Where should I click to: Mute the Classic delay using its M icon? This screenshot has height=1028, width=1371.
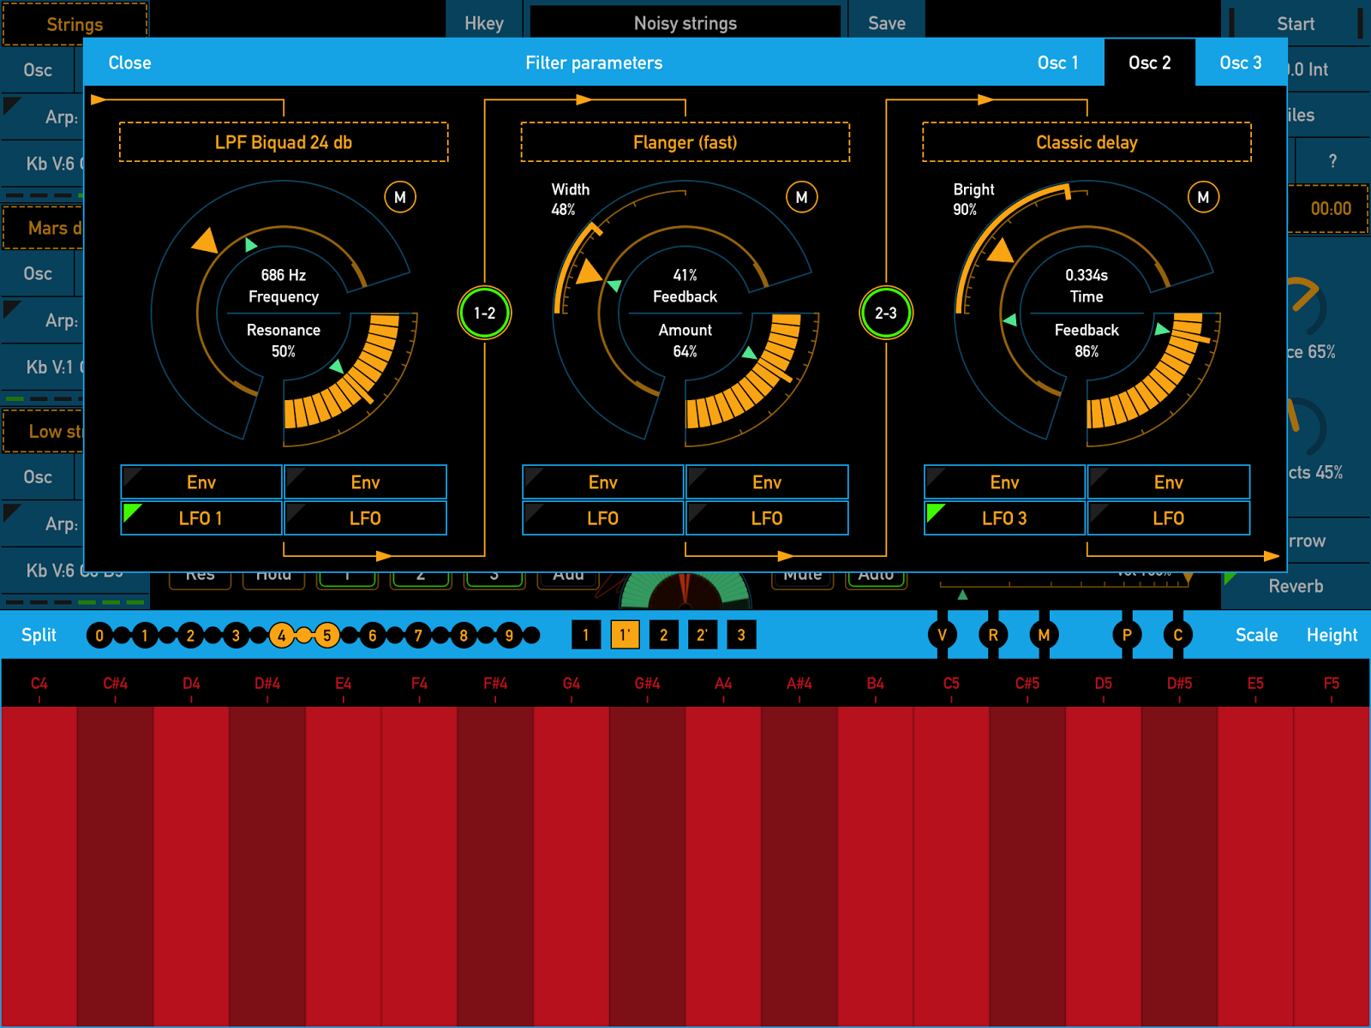[x=1203, y=197]
